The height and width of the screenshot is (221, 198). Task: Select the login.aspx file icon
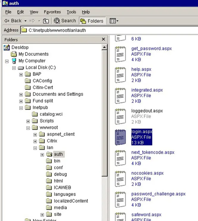pos(121,137)
